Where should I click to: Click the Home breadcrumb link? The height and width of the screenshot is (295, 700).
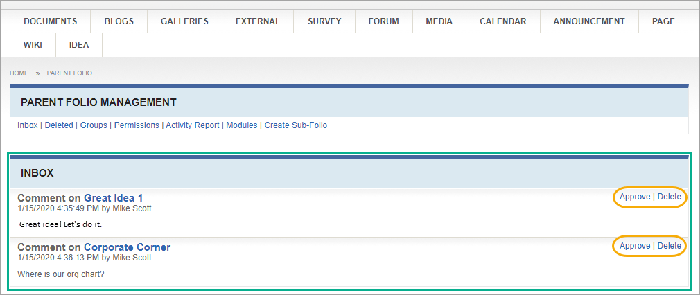19,73
